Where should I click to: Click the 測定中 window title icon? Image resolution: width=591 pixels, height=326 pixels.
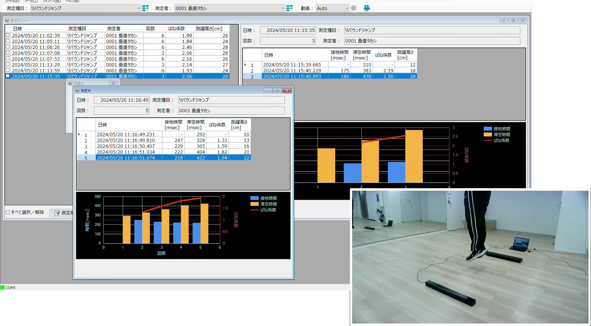78,91
